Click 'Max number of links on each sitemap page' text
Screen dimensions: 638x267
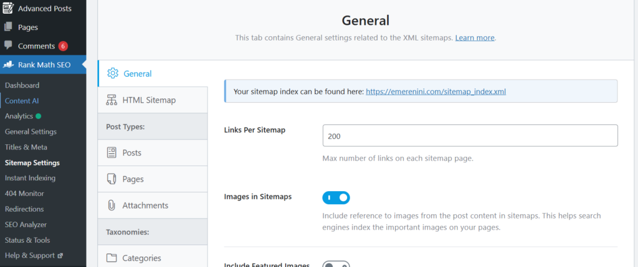click(x=398, y=159)
